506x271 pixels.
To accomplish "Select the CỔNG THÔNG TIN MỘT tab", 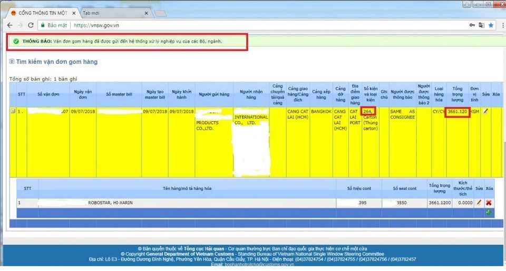I will 42,13.
